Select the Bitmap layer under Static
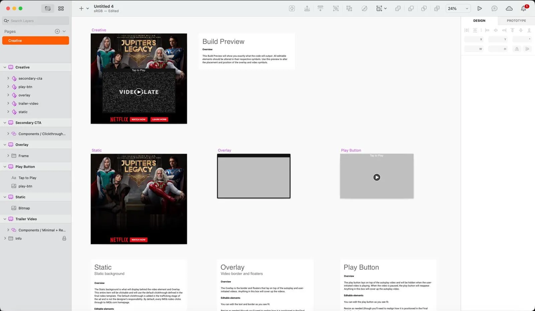 (35, 208)
